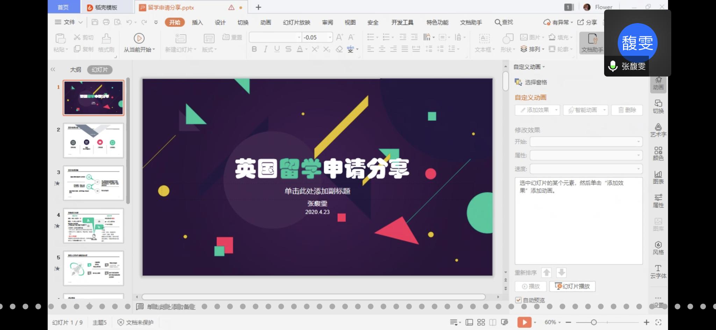This screenshot has height=330, width=716.
Task: Switch to 大纲 outline view
Action: (76, 70)
